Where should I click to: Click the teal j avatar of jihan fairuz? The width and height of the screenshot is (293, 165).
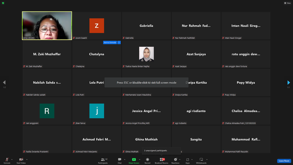pos(97,111)
